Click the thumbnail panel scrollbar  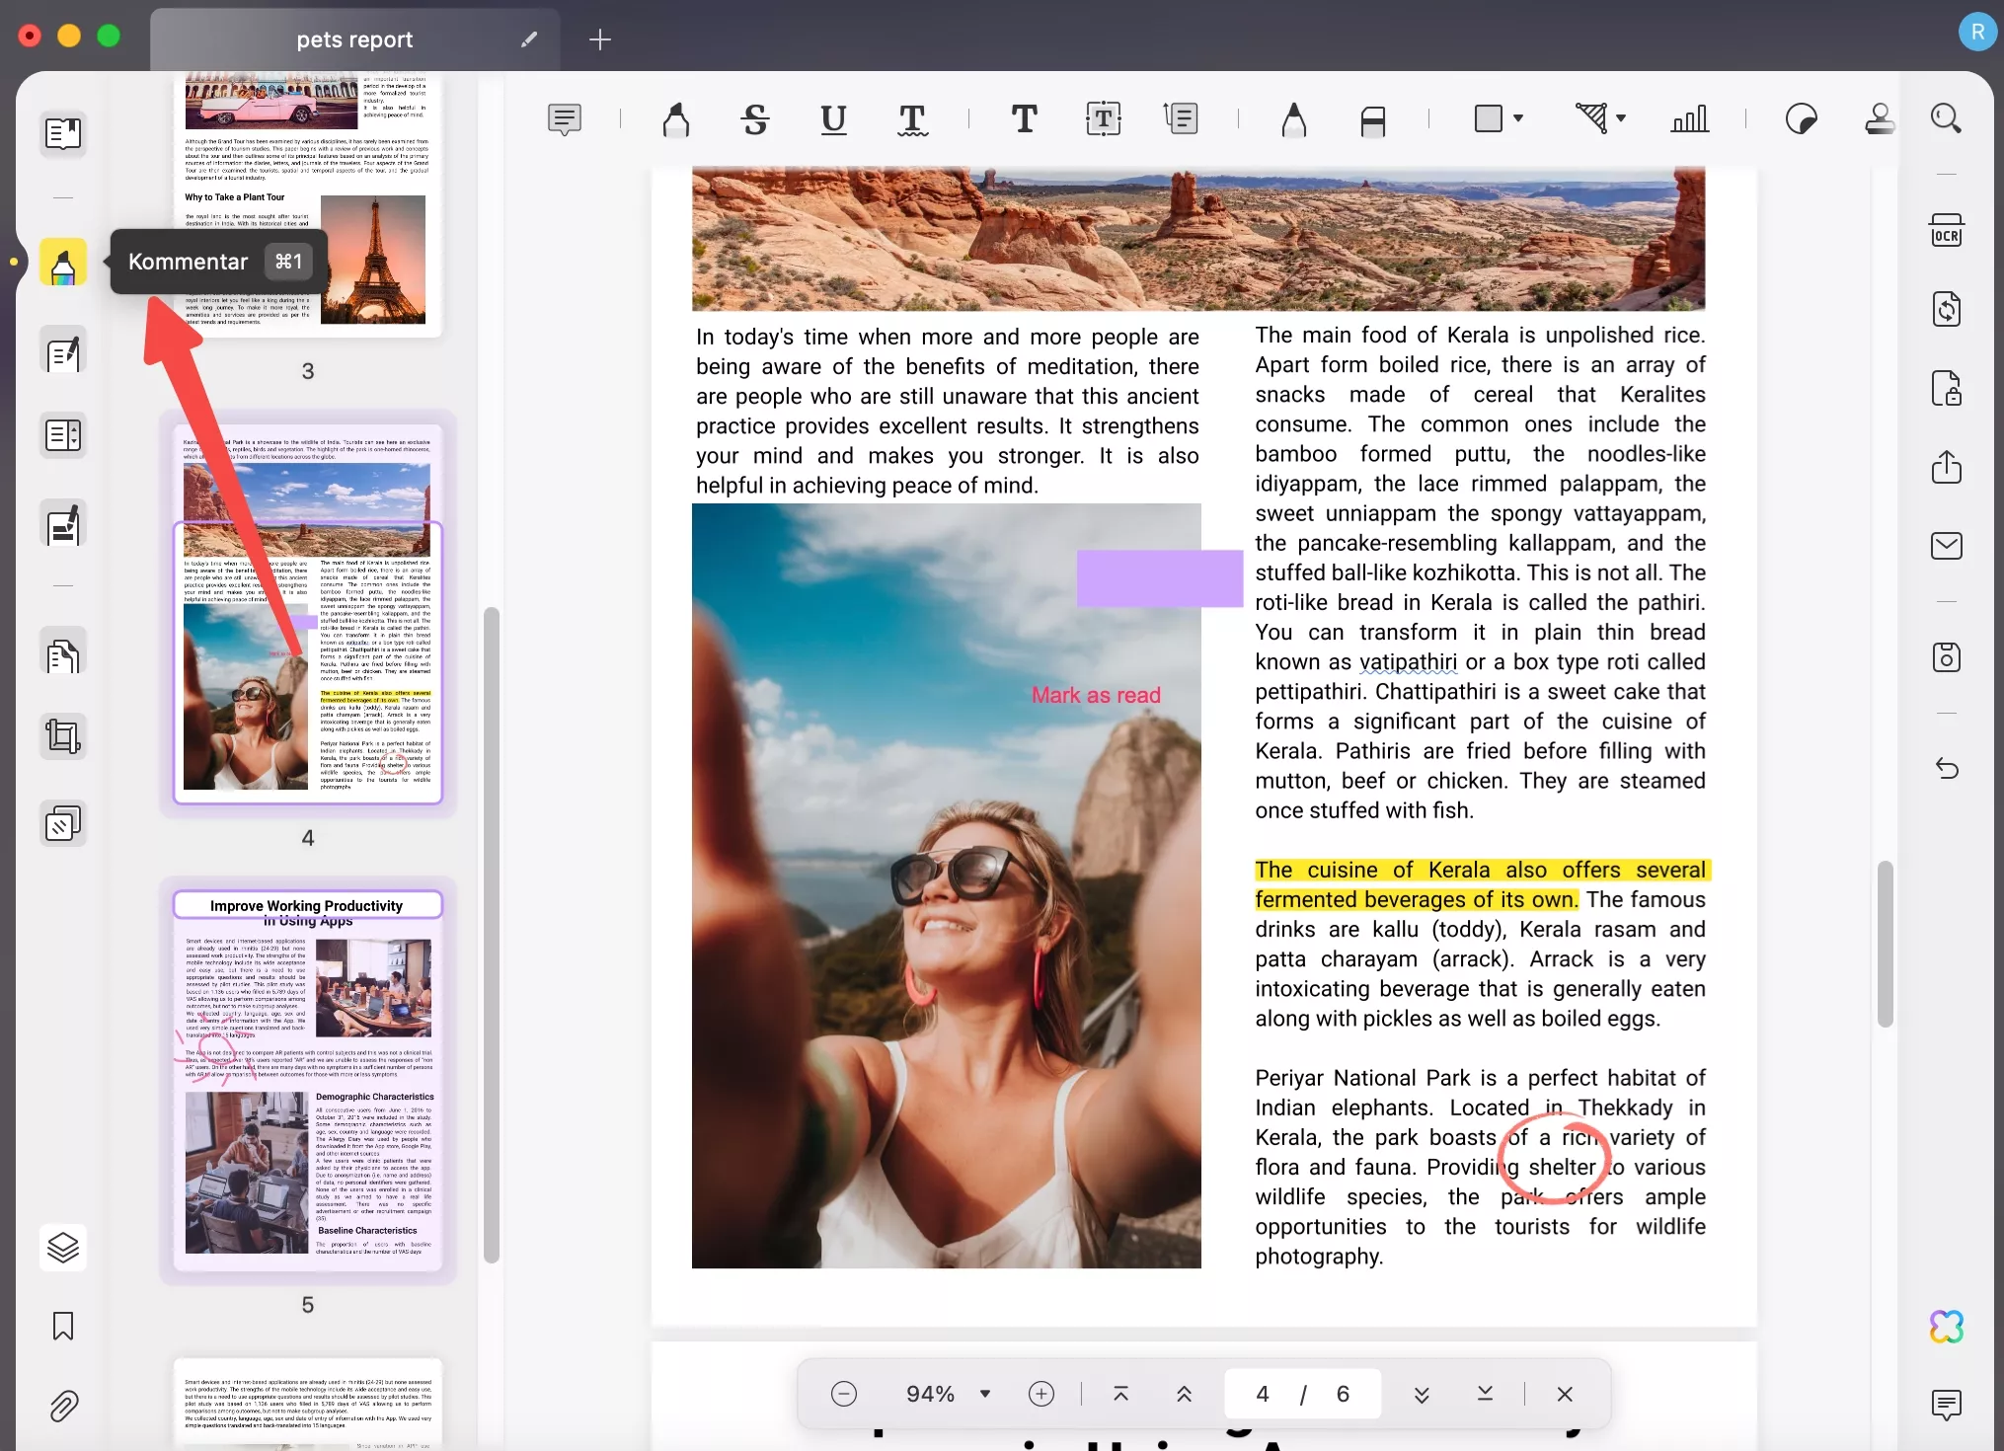point(491,935)
